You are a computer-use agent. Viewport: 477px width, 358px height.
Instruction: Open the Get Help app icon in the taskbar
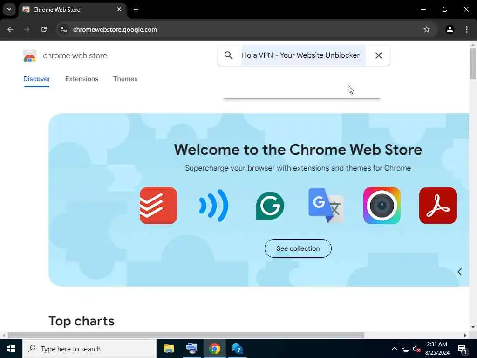tap(237, 349)
